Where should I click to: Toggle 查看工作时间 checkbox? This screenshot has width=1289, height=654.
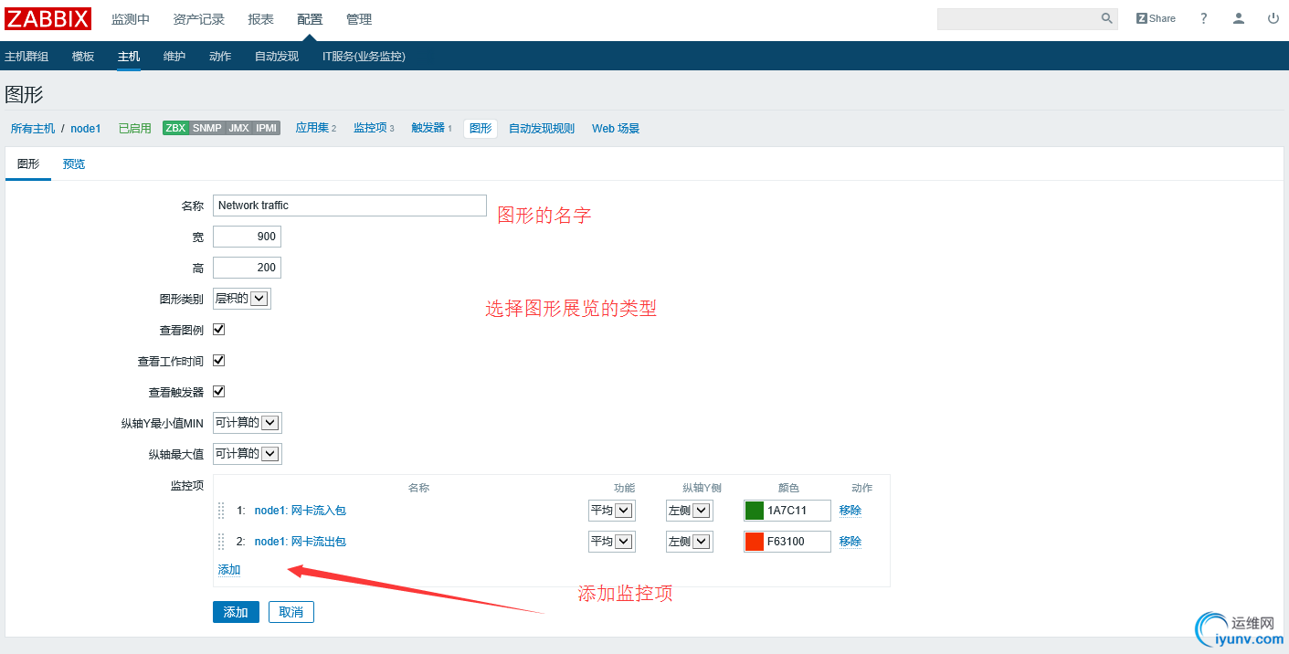pyautogui.click(x=218, y=360)
